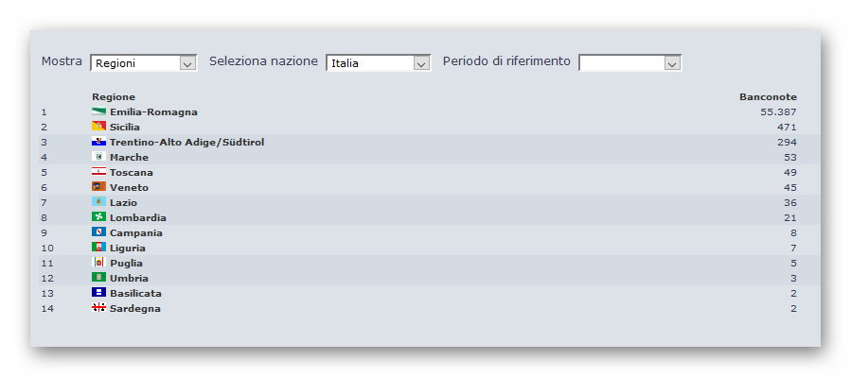The width and height of the screenshot is (851, 377).
Task: Open the Campania region link
Action: point(135,233)
